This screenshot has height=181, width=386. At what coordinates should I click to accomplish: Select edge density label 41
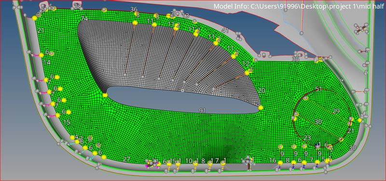pyautogui.click(x=225, y=30)
